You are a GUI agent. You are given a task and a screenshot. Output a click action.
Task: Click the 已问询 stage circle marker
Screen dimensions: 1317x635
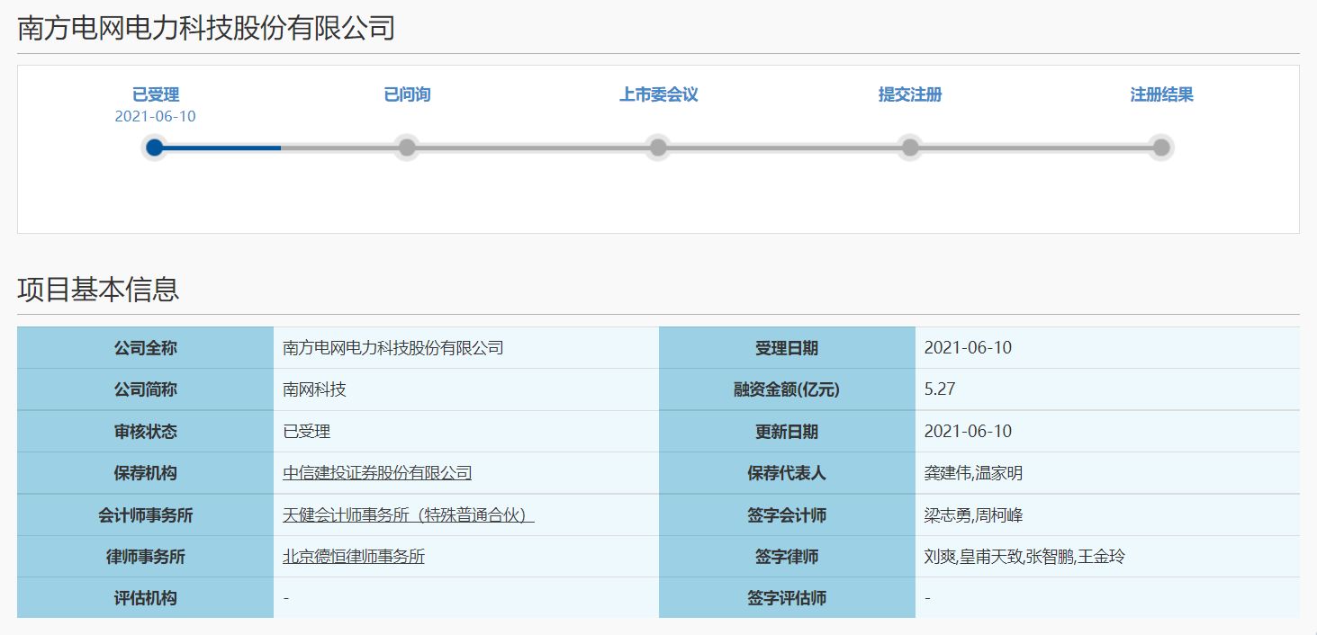[407, 148]
